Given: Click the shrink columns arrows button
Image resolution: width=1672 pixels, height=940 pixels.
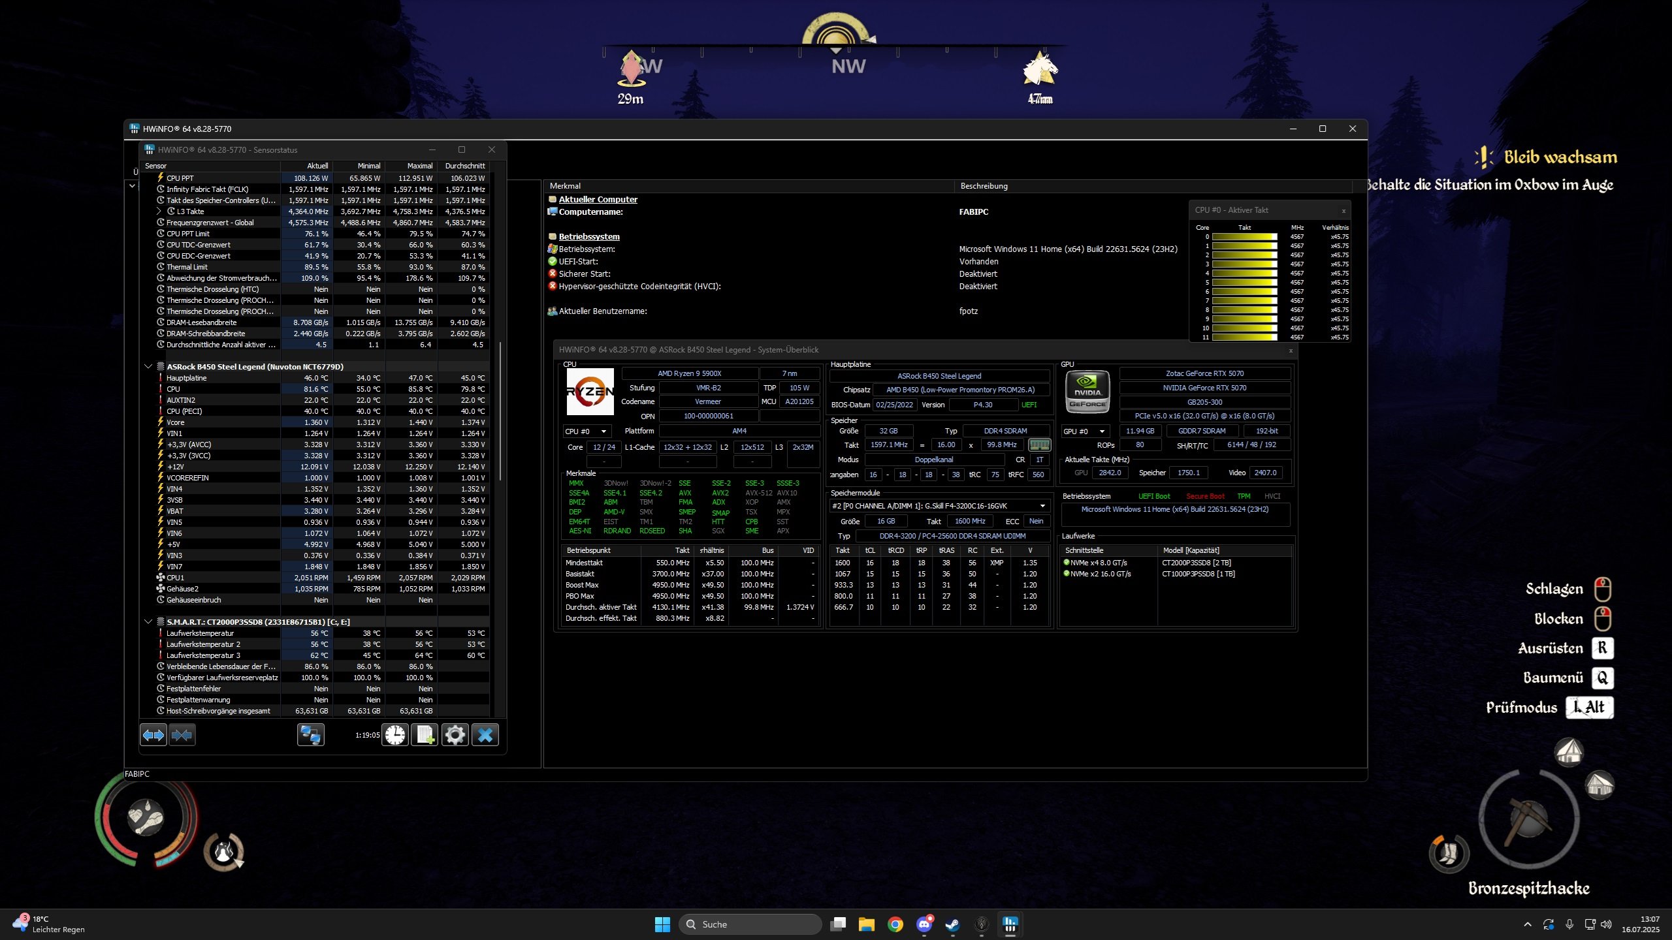Looking at the screenshot, I should 182,735.
